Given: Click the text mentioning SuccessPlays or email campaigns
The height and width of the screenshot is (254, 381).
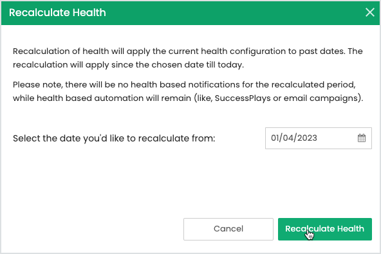Looking at the screenshot, I should (289, 98).
